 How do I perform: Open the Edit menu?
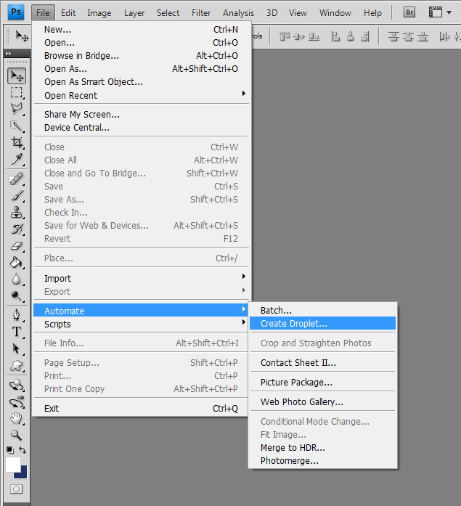[x=68, y=13]
